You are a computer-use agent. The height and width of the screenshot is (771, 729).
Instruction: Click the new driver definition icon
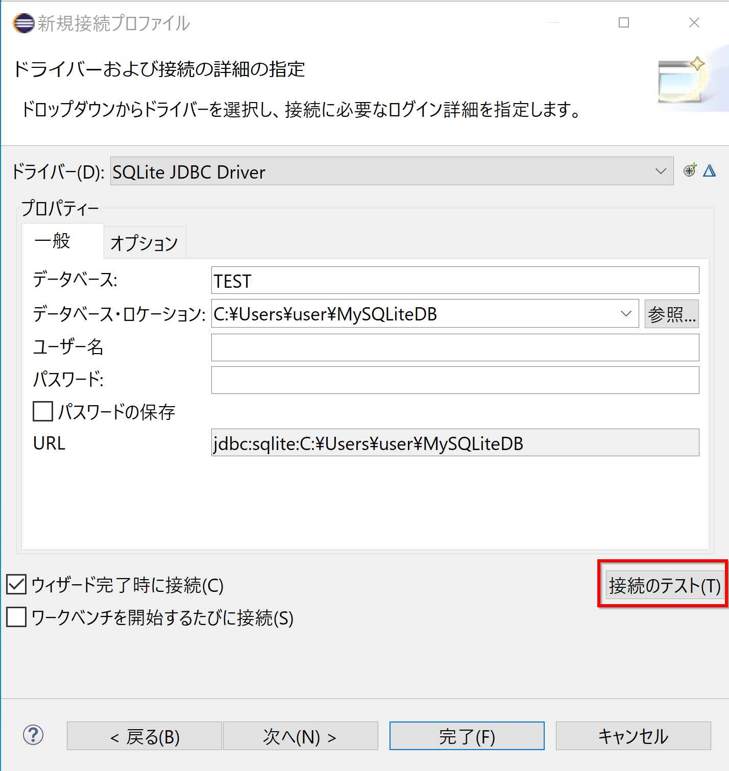(690, 170)
